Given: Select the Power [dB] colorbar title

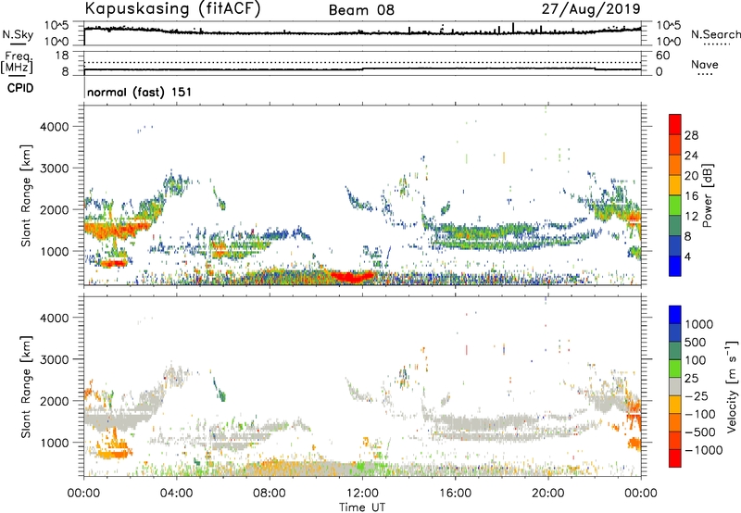Looking at the screenshot, I should (x=707, y=195).
